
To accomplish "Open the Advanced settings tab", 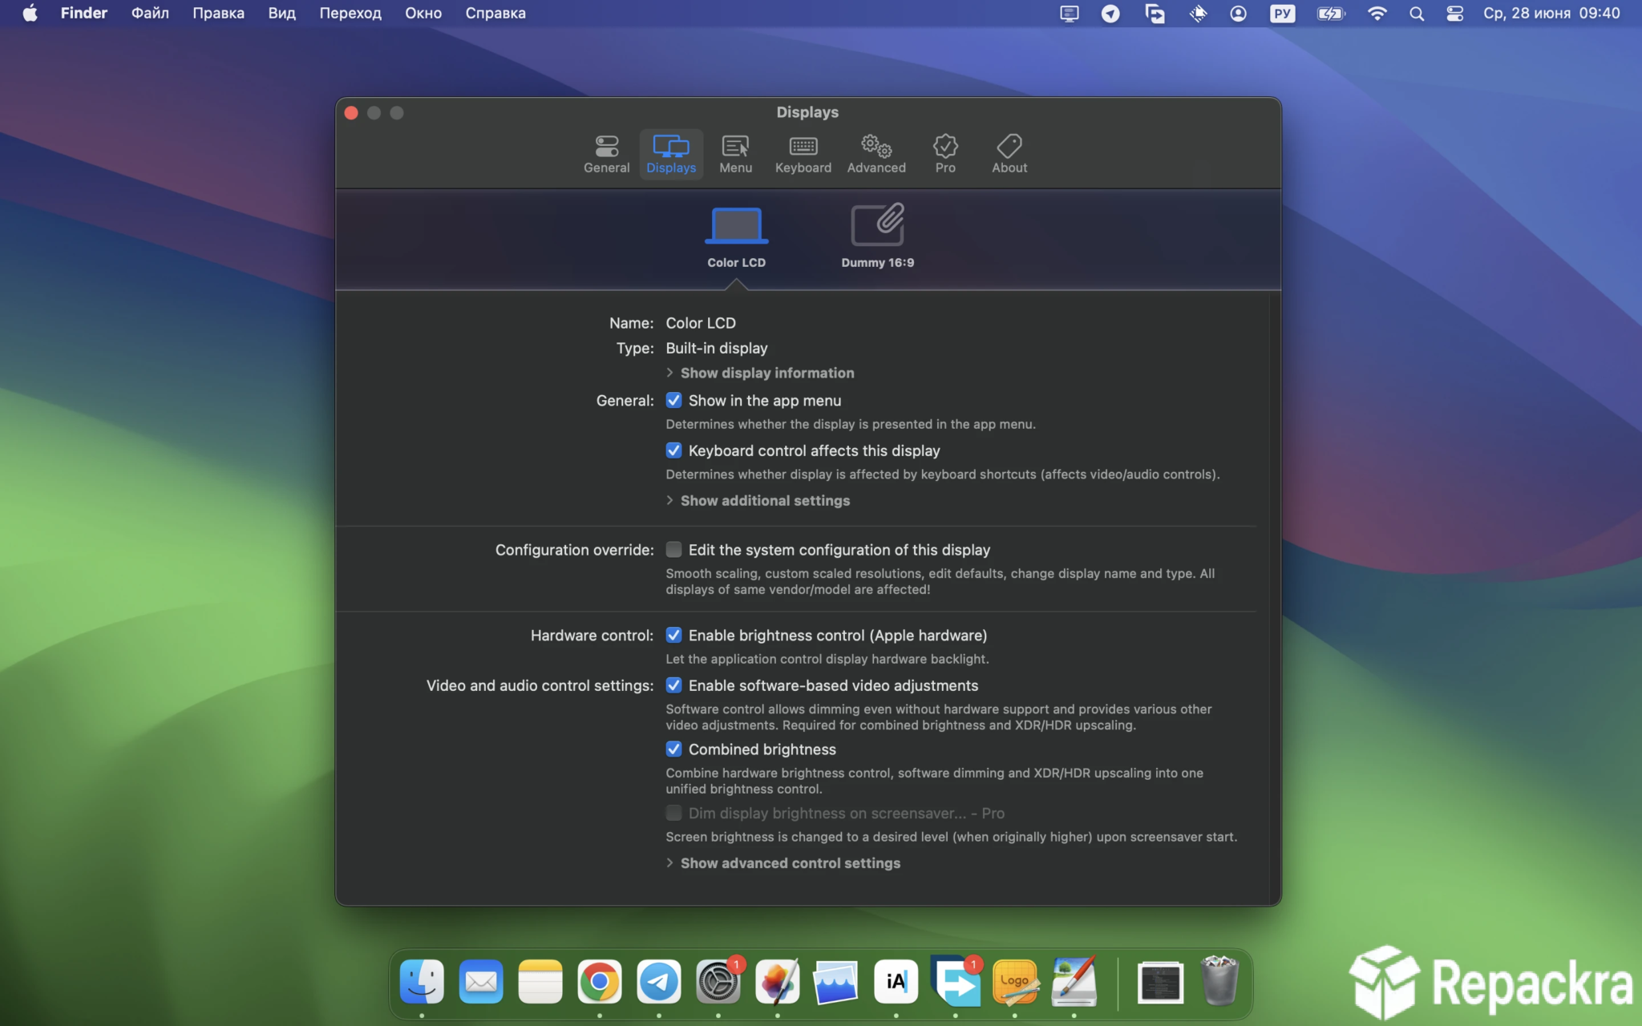I will click(x=876, y=154).
